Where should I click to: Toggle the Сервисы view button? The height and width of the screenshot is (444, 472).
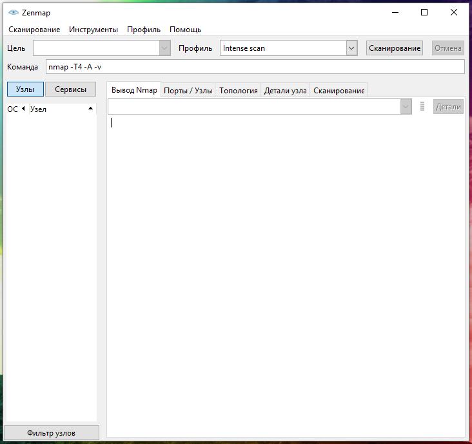coord(70,89)
